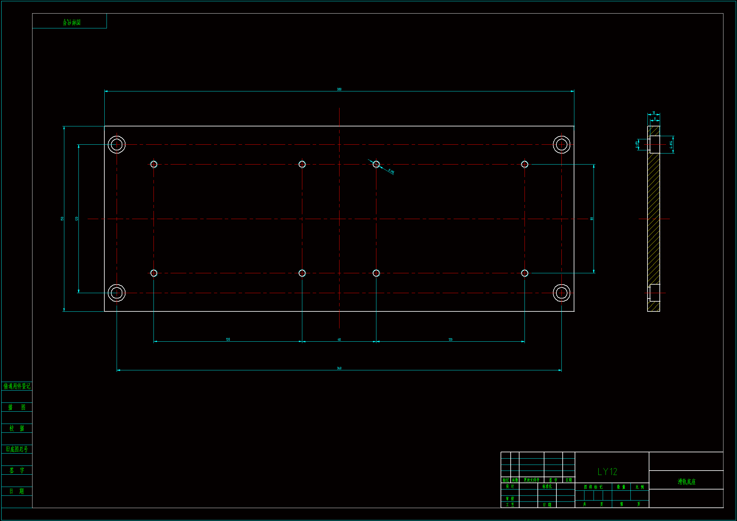Click the LY12 material text
Viewport: 737px width, 521px height.
(x=607, y=472)
